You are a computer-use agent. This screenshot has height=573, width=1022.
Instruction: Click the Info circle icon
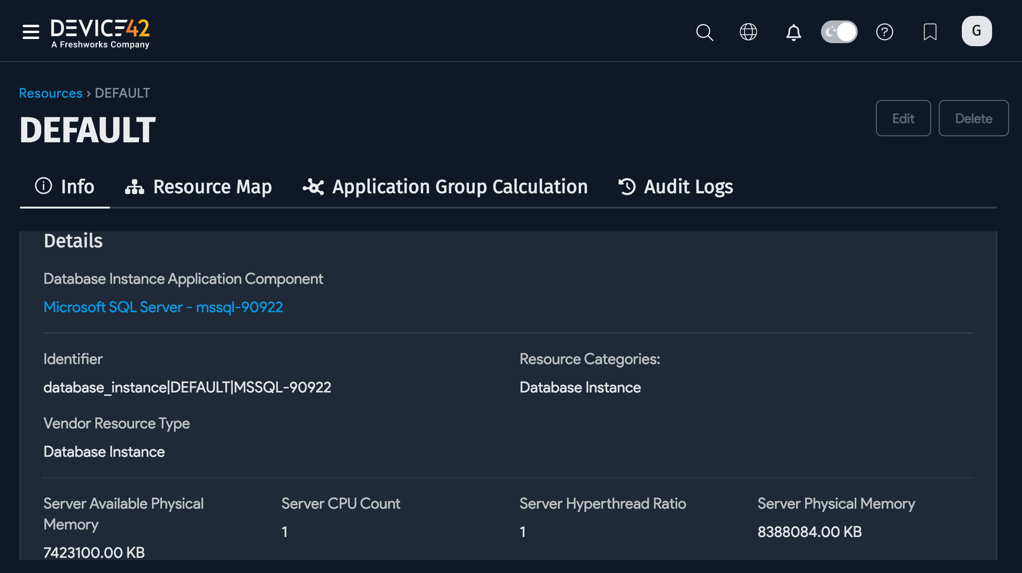[43, 186]
